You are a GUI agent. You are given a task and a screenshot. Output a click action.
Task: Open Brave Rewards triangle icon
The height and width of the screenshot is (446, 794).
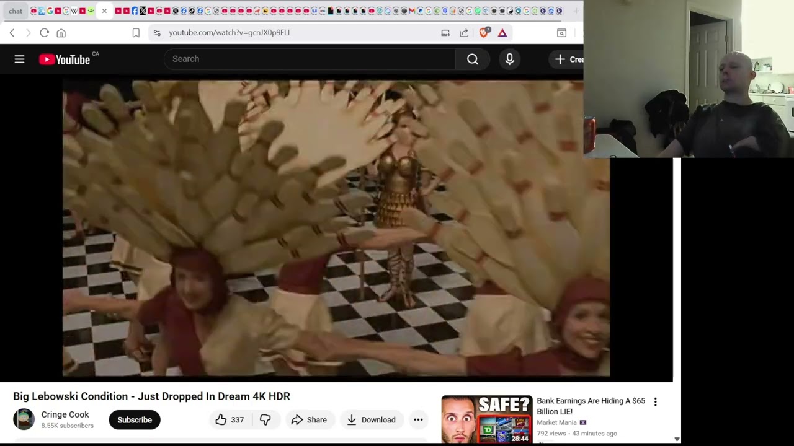click(502, 33)
